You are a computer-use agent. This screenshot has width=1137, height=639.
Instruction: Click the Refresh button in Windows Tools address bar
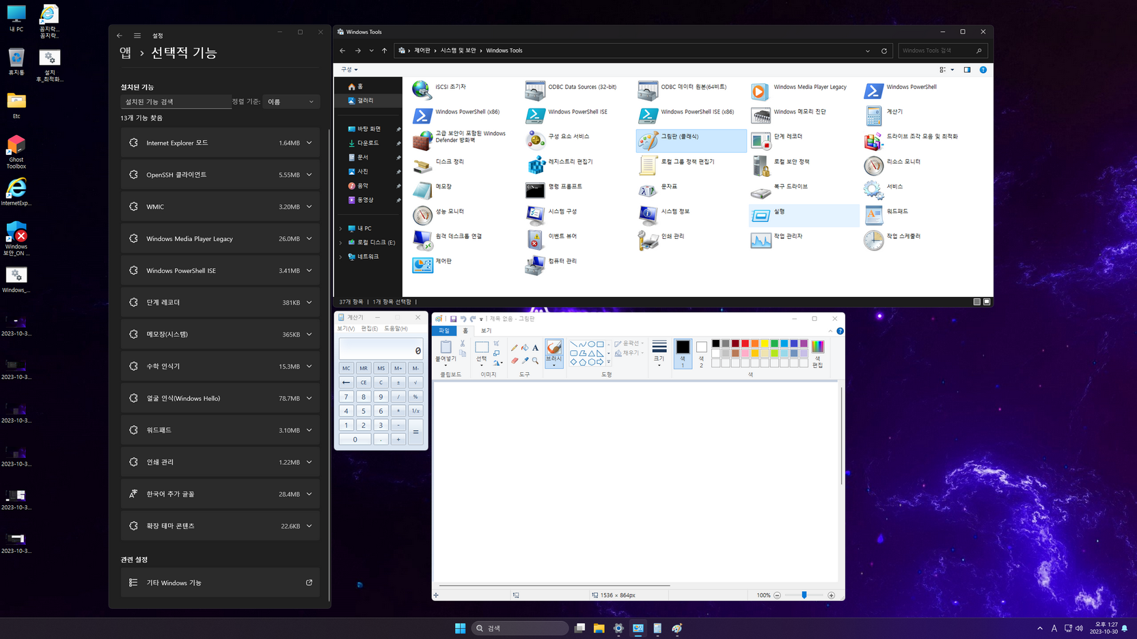tap(884, 51)
